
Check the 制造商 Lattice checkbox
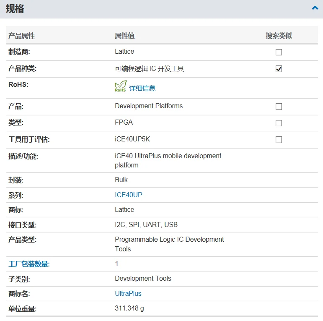[279, 52]
